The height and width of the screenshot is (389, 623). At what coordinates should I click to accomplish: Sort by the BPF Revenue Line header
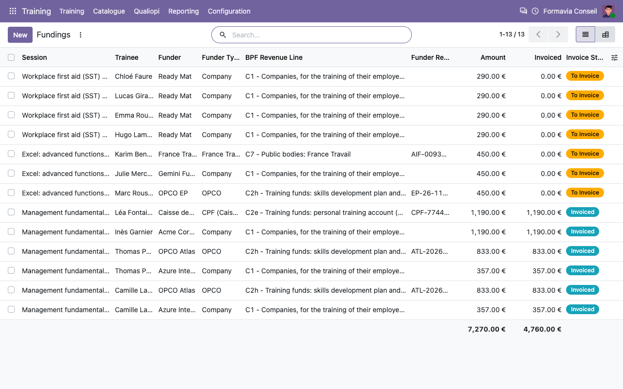pos(274,57)
